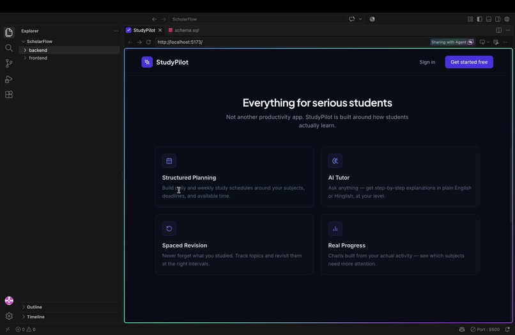Click the StudyPilot logo icon
Viewport: 515px width, 335px height.
tap(147, 62)
